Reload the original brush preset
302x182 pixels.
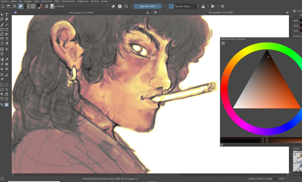coord(126,6)
